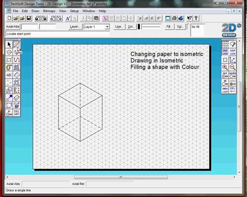The width and height of the screenshot is (247, 197).
Task: Toggle STEP LOCK on the right panel
Action: (232, 52)
